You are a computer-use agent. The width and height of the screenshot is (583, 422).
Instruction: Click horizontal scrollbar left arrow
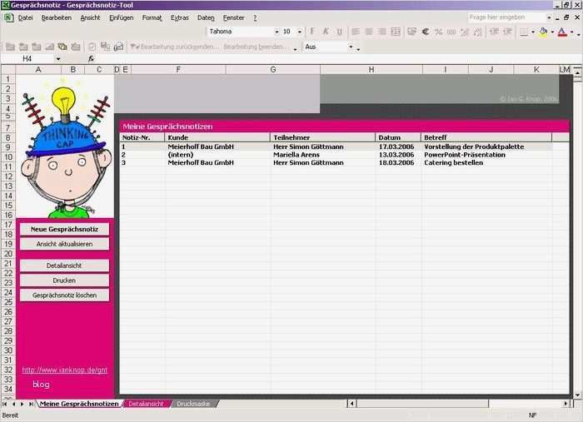point(351,404)
